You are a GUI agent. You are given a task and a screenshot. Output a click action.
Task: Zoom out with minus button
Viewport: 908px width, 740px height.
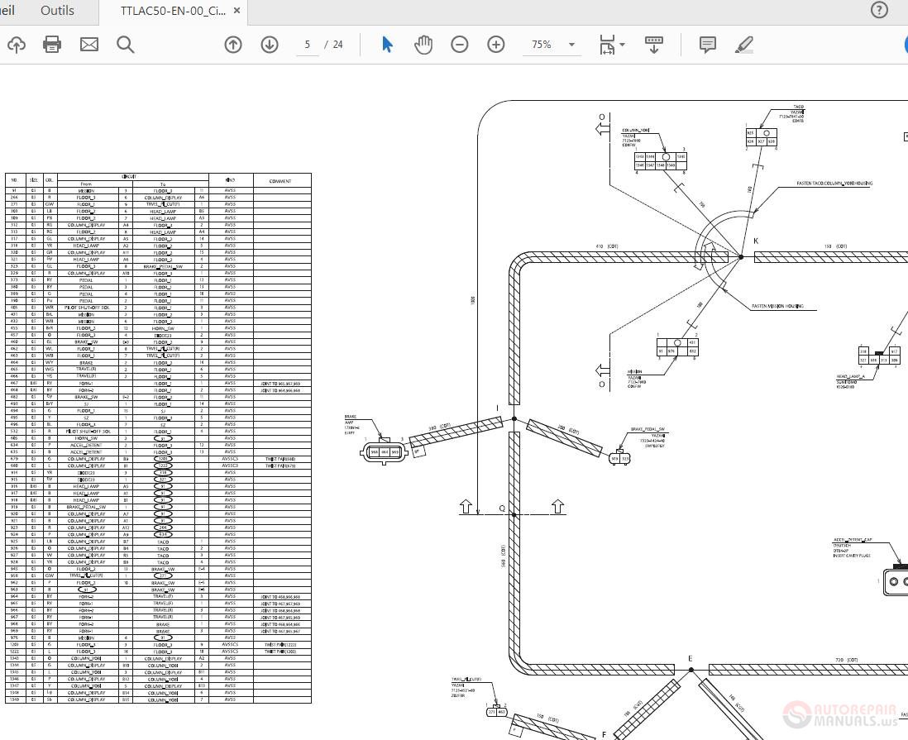pos(459,45)
